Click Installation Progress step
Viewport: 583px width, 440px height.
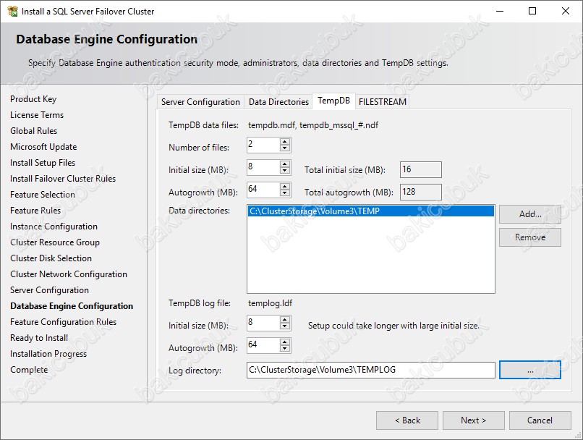tap(48, 354)
